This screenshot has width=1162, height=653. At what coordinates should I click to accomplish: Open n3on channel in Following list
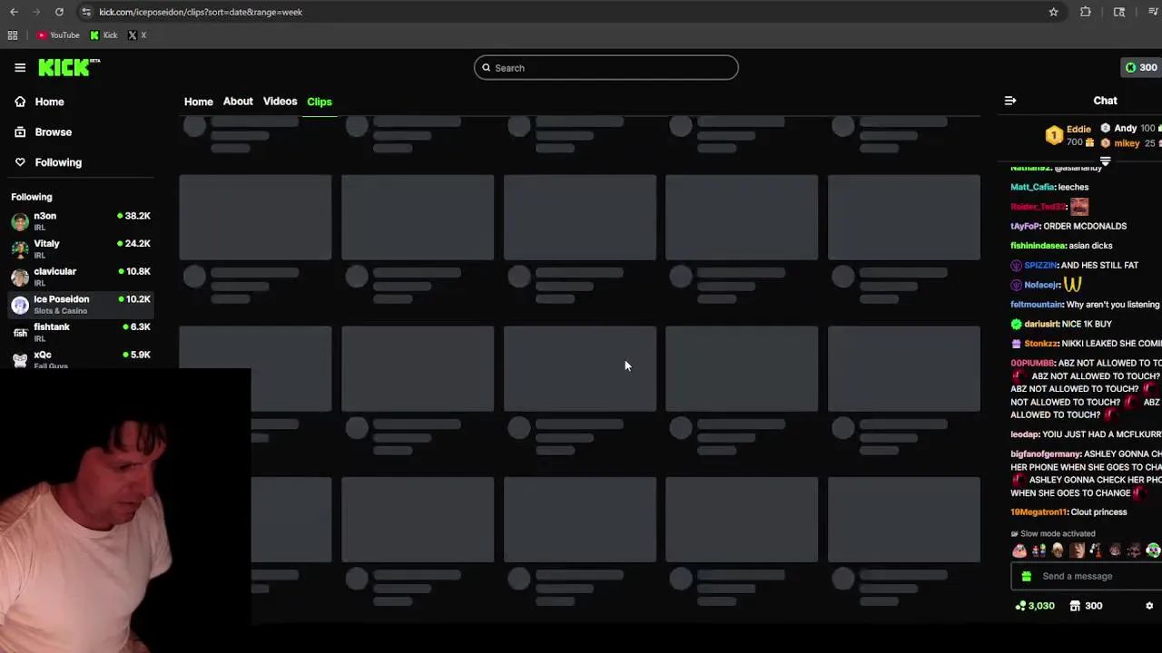(x=82, y=221)
